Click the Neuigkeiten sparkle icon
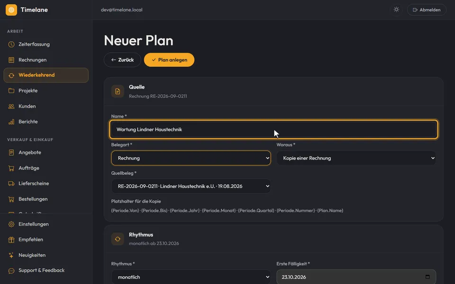 11,255
